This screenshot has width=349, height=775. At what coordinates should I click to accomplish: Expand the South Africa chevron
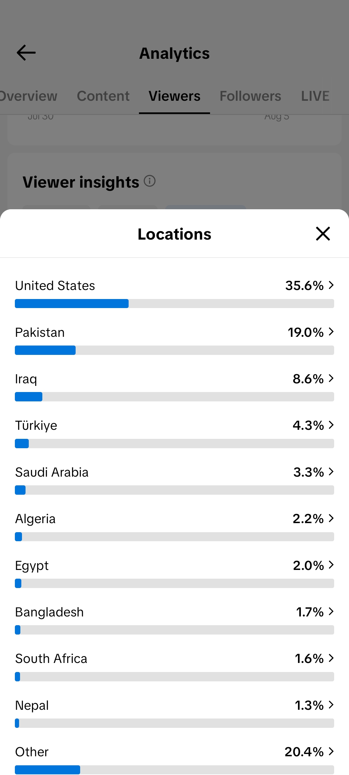[x=331, y=658]
